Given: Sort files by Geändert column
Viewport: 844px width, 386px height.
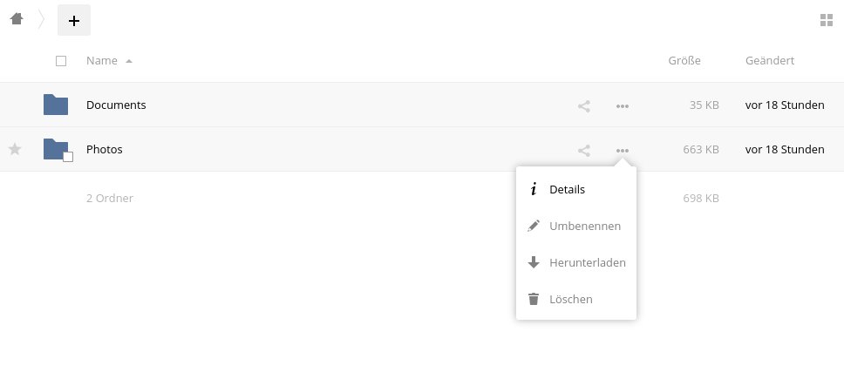Looking at the screenshot, I should pos(770,61).
